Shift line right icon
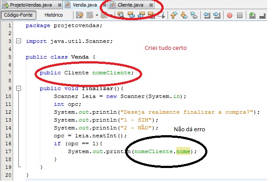 pos(217,15)
